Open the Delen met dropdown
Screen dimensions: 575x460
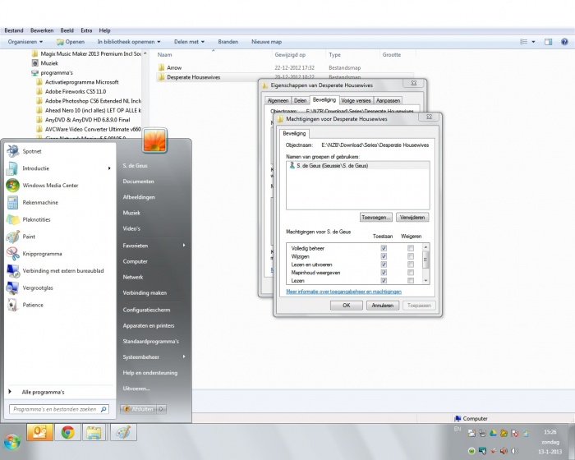click(x=189, y=42)
